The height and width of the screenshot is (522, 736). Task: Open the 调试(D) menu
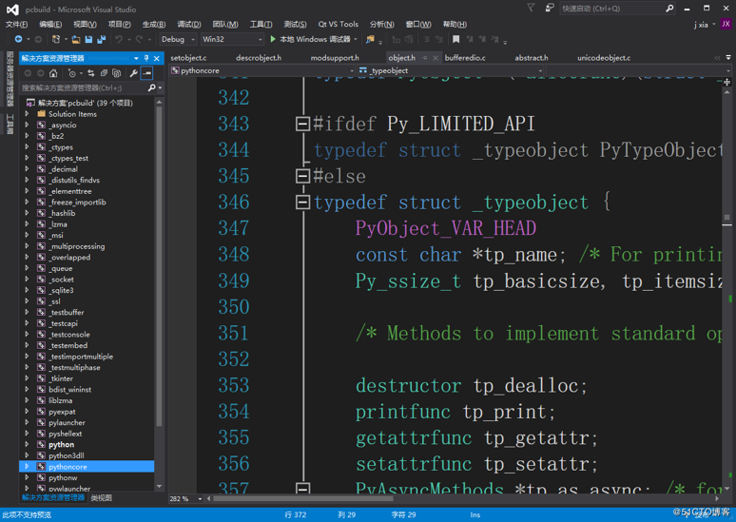(189, 25)
